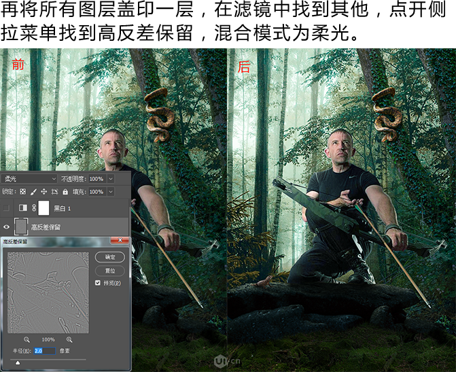Click the red 后 label
The image size is (456, 372).
tap(244, 67)
